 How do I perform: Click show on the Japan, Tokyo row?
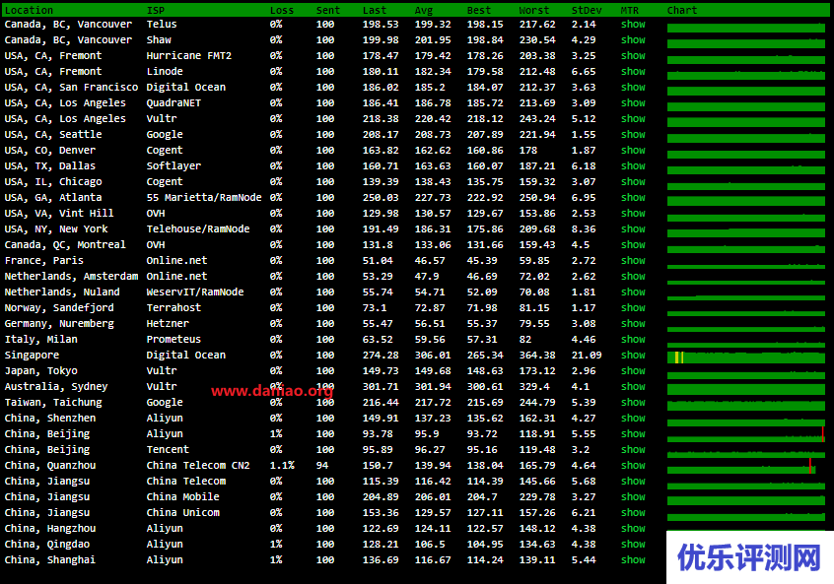[x=633, y=371]
